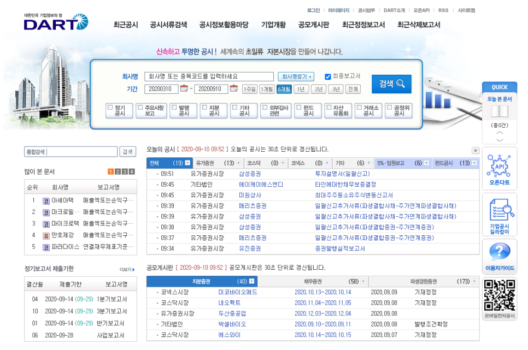The width and height of the screenshot is (528, 350).
Task: Open the 최근공시 menu
Action: 126,25
